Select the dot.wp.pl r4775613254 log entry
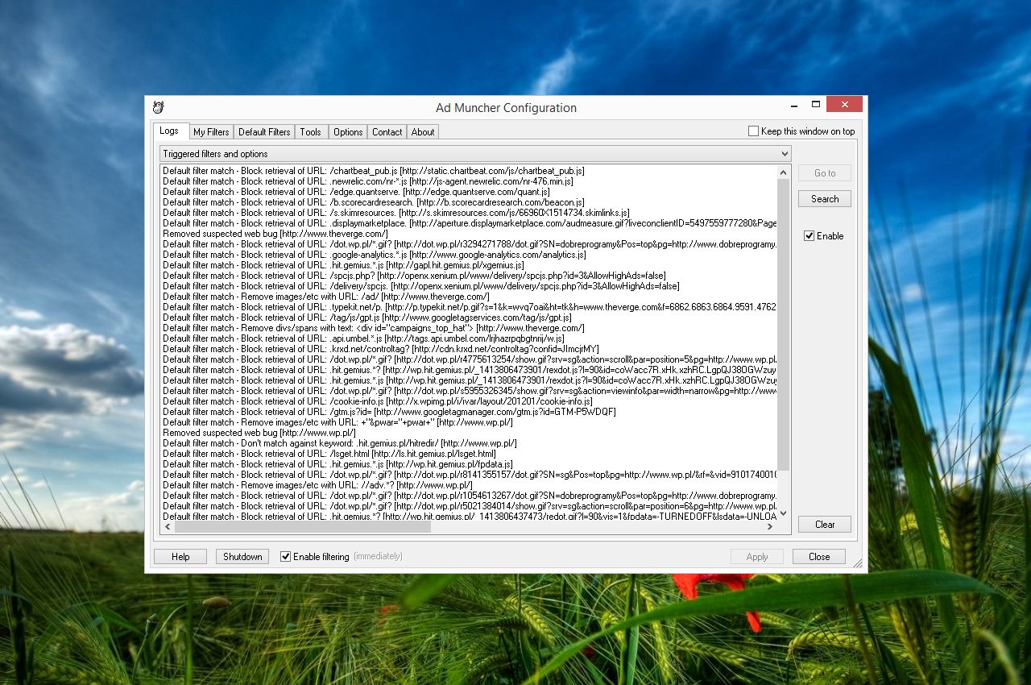 (x=470, y=359)
